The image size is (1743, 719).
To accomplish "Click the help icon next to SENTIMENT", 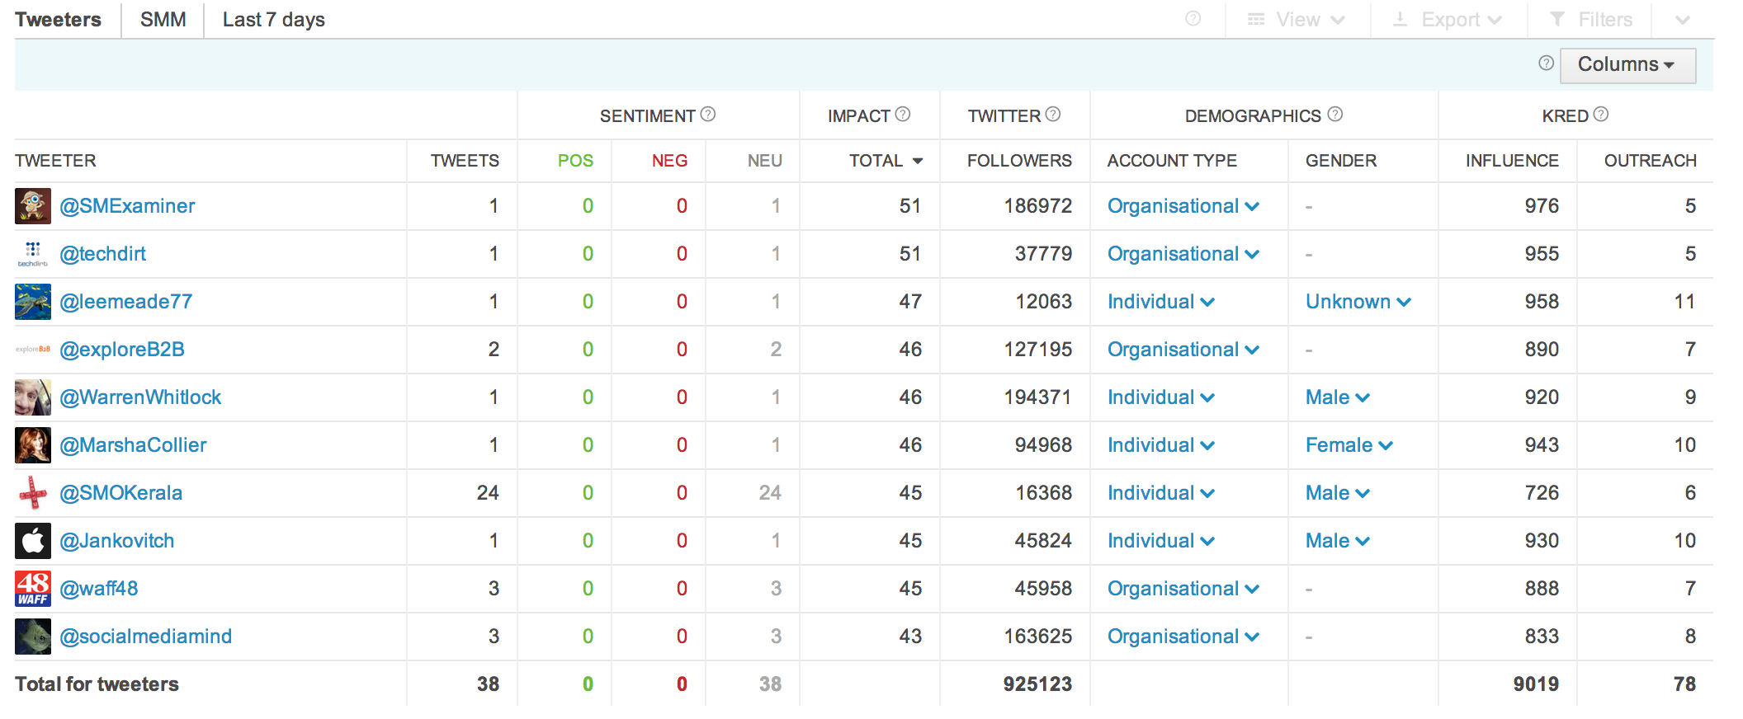I will point(707,115).
